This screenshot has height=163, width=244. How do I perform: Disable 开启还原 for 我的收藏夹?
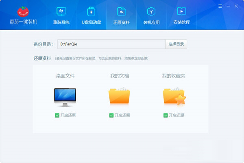point(166,115)
